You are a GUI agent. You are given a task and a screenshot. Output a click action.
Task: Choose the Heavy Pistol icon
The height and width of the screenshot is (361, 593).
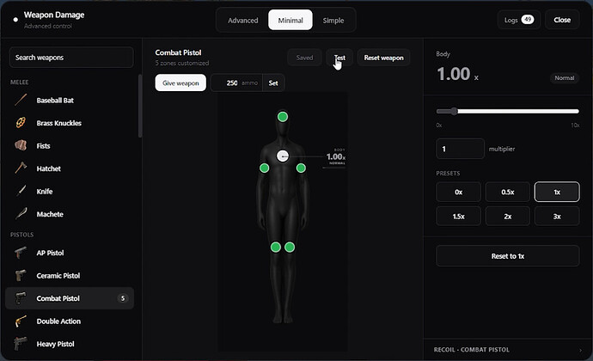pyautogui.click(x=21, y=344)
